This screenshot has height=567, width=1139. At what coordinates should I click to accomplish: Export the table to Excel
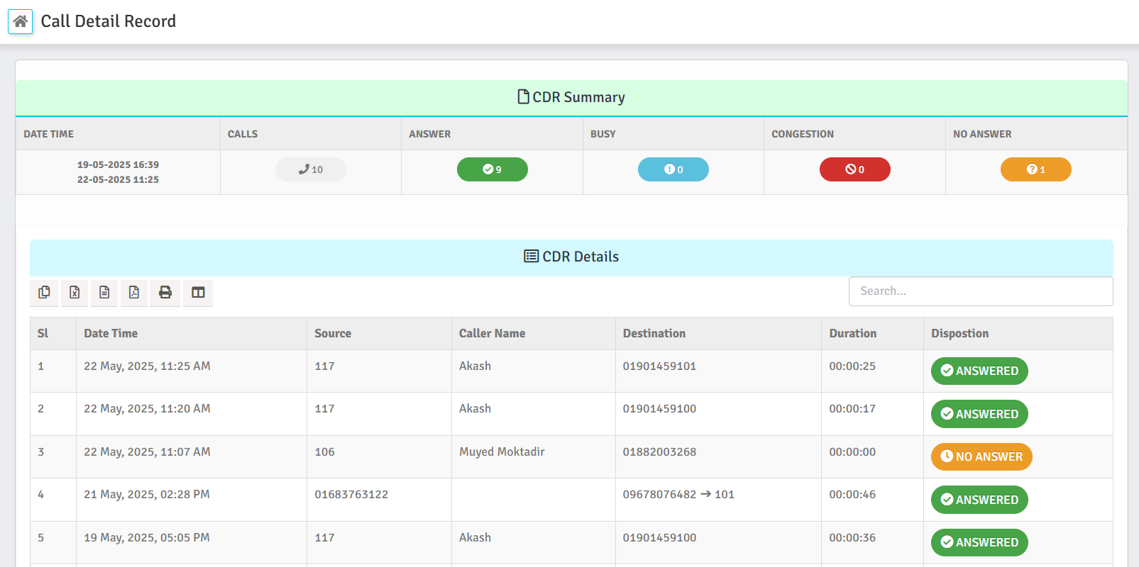click(75, 292)
